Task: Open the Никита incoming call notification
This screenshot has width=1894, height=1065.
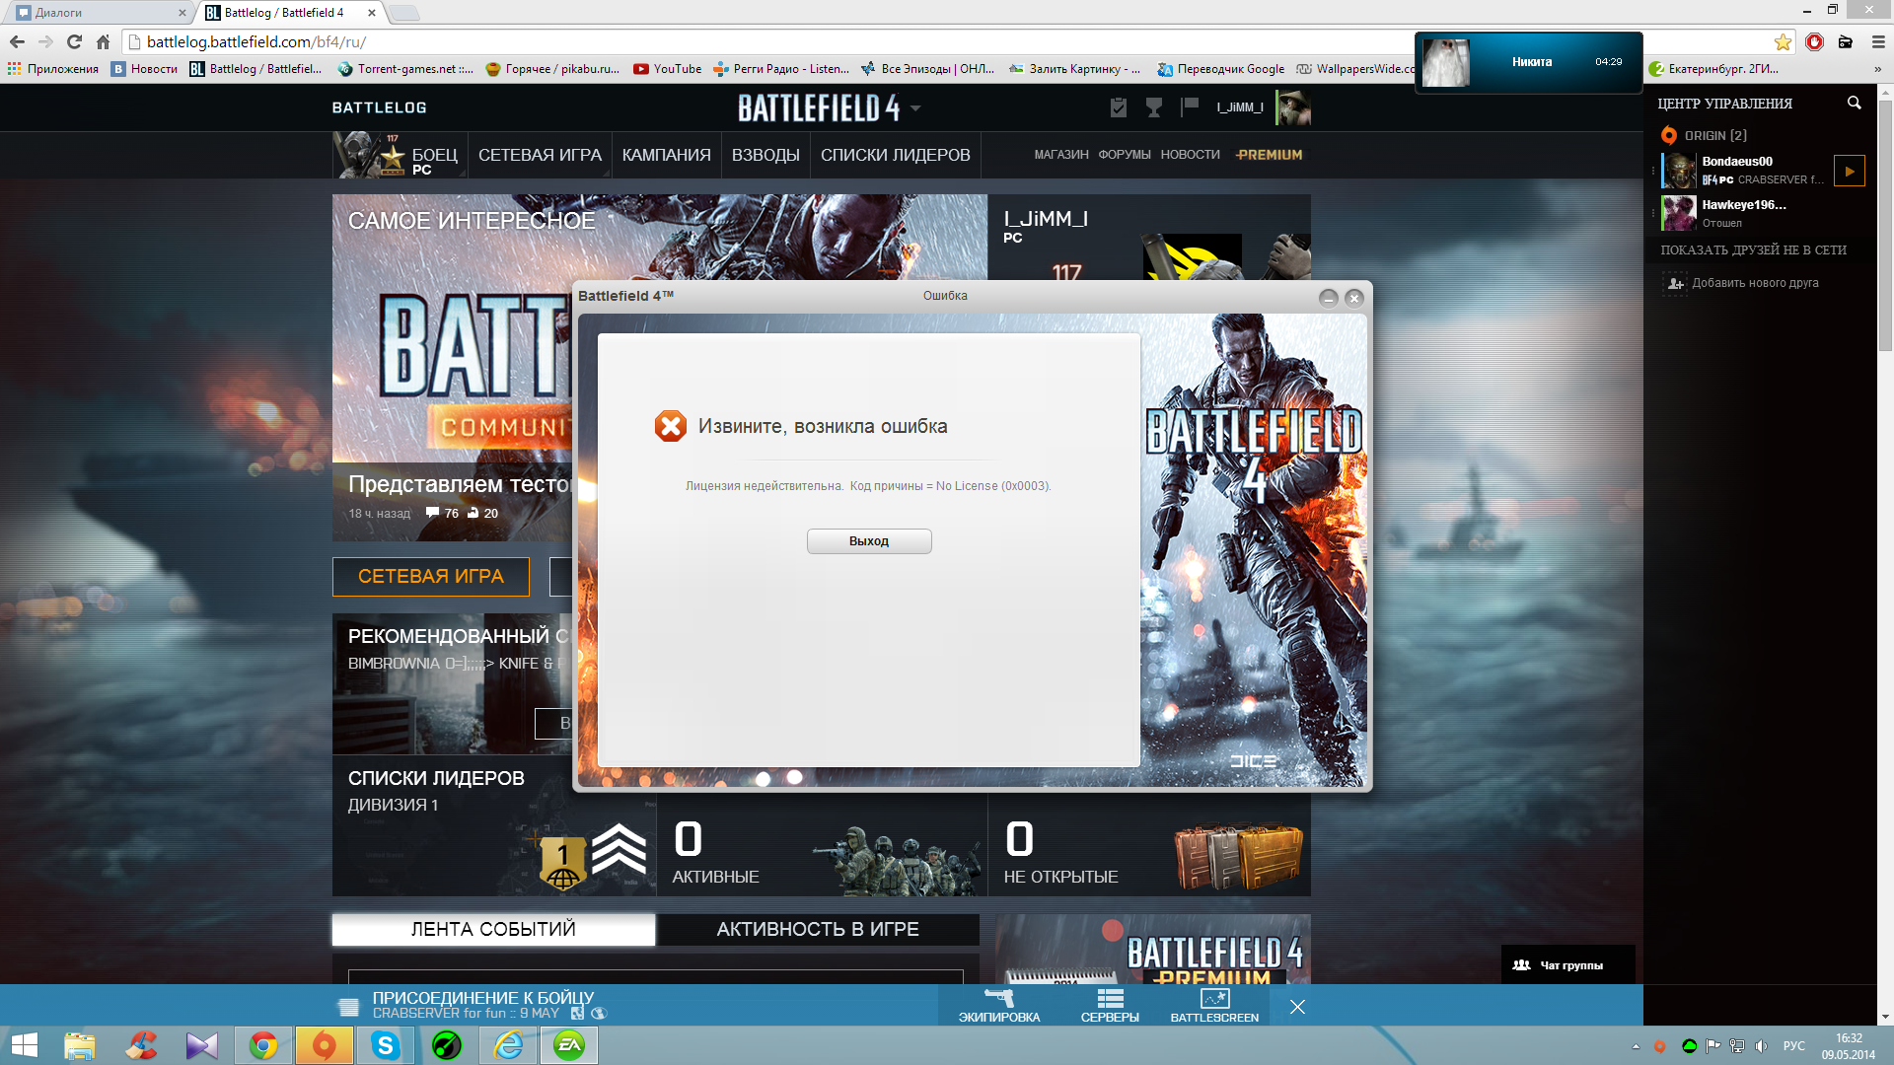Action: tap(1529, 62)
